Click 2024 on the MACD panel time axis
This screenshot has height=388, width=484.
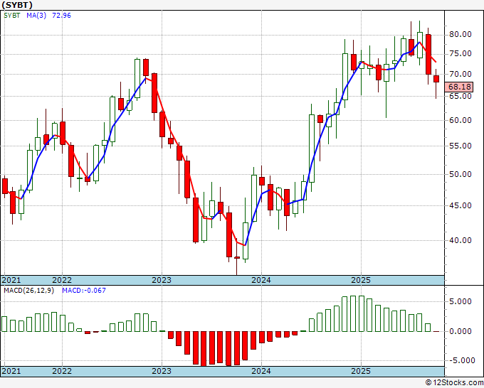pos(261,371)
